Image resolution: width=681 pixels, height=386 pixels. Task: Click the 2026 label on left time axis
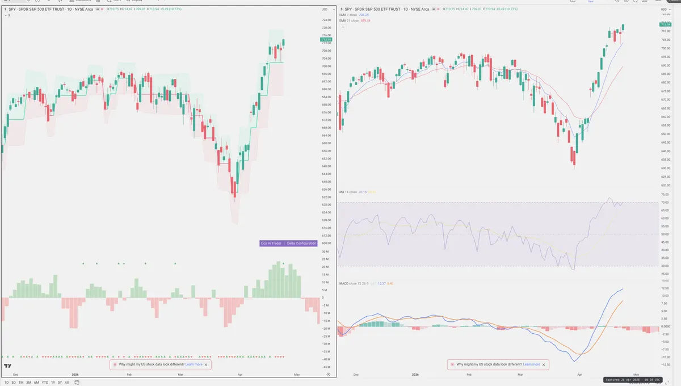[74, 375]
